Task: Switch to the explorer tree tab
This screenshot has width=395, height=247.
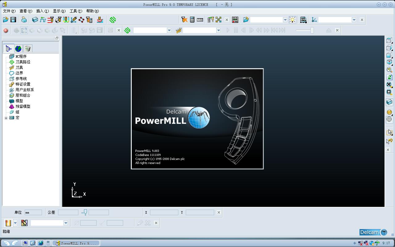Action: click(9, 48)
